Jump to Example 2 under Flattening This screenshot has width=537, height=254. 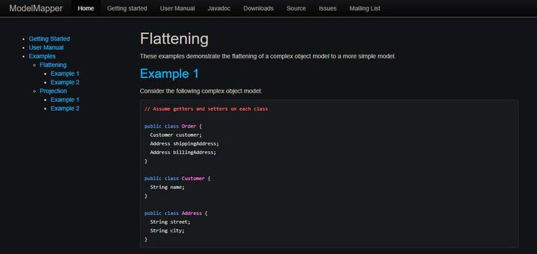tap(65, 82)
